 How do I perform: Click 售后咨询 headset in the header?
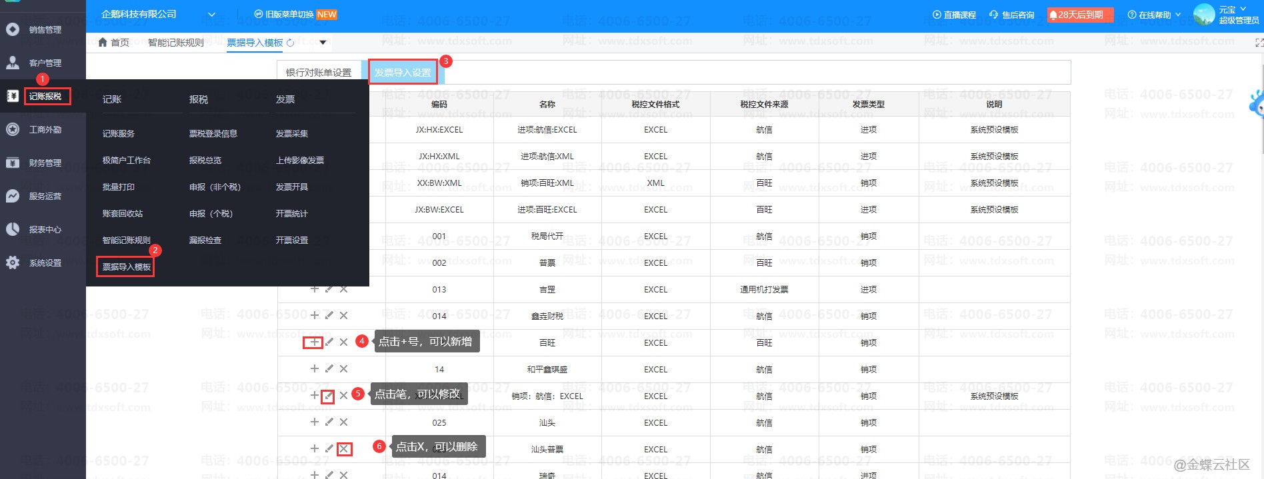click(1011, 15)
